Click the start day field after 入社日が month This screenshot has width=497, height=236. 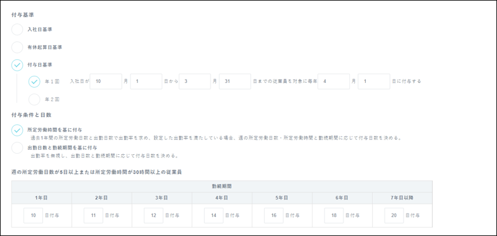coord(146,81)
